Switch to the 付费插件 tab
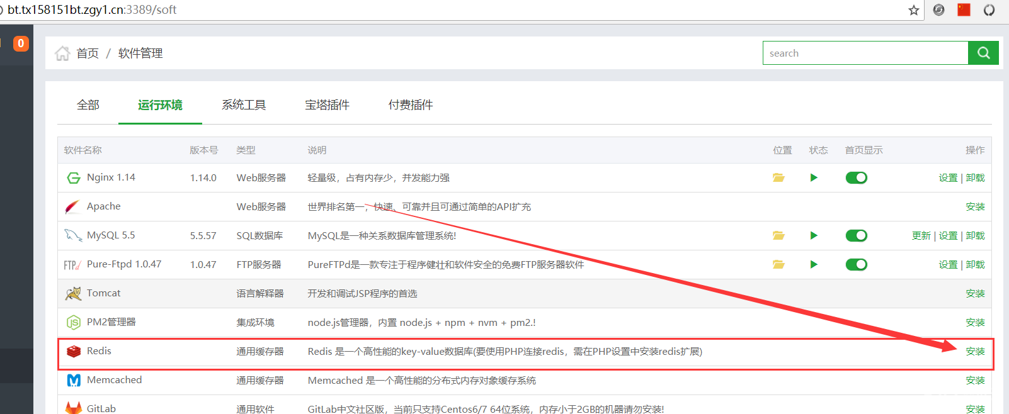This screenshot has height=414, width=1009. click(x=411, y=105)
